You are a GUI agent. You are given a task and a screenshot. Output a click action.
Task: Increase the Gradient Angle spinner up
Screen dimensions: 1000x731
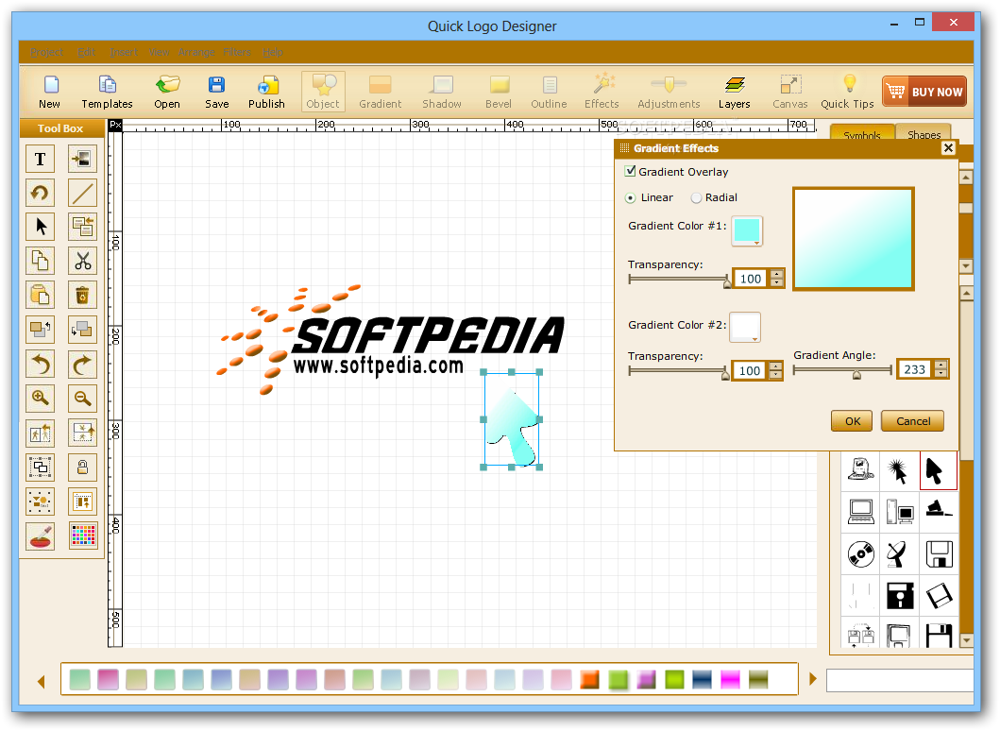(x=941, y=365)
